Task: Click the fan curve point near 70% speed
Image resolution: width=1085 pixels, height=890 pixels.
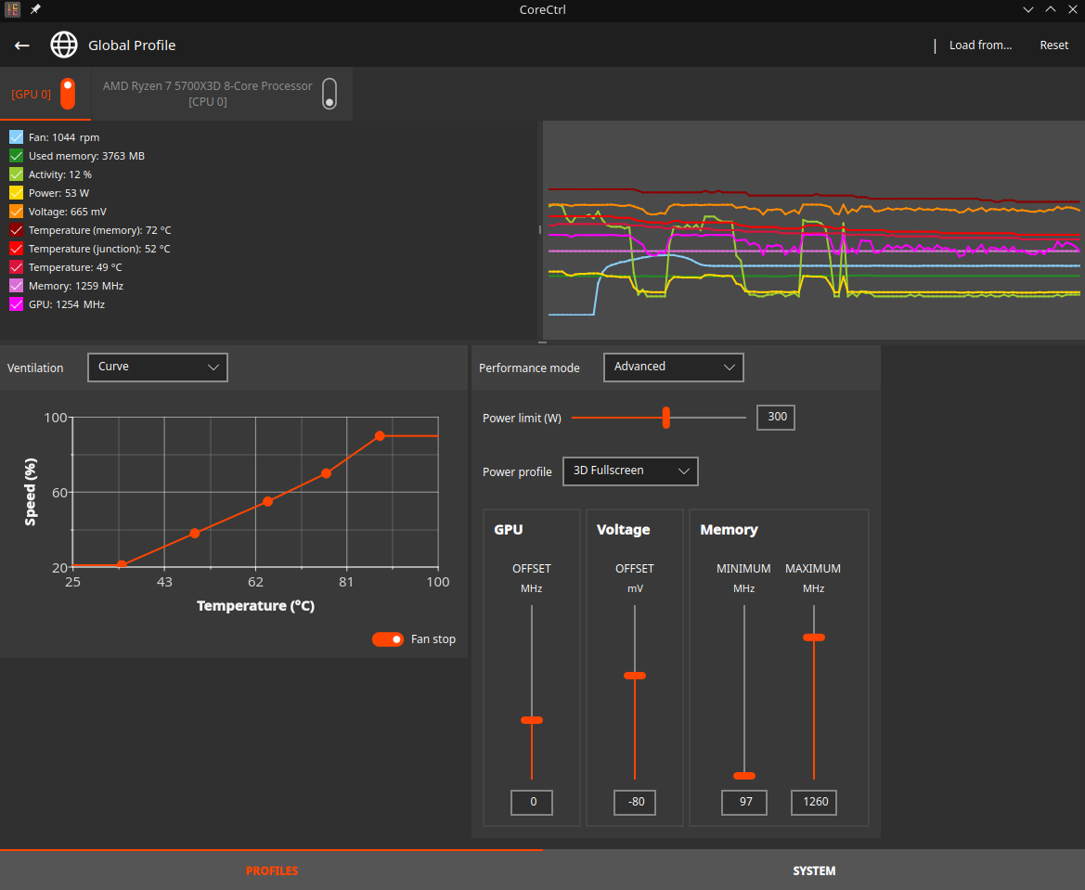Action: [x=326, y=473]
